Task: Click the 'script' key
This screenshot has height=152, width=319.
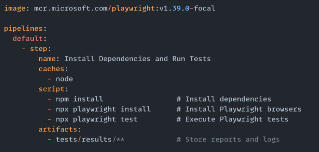Action: (51, 89)
